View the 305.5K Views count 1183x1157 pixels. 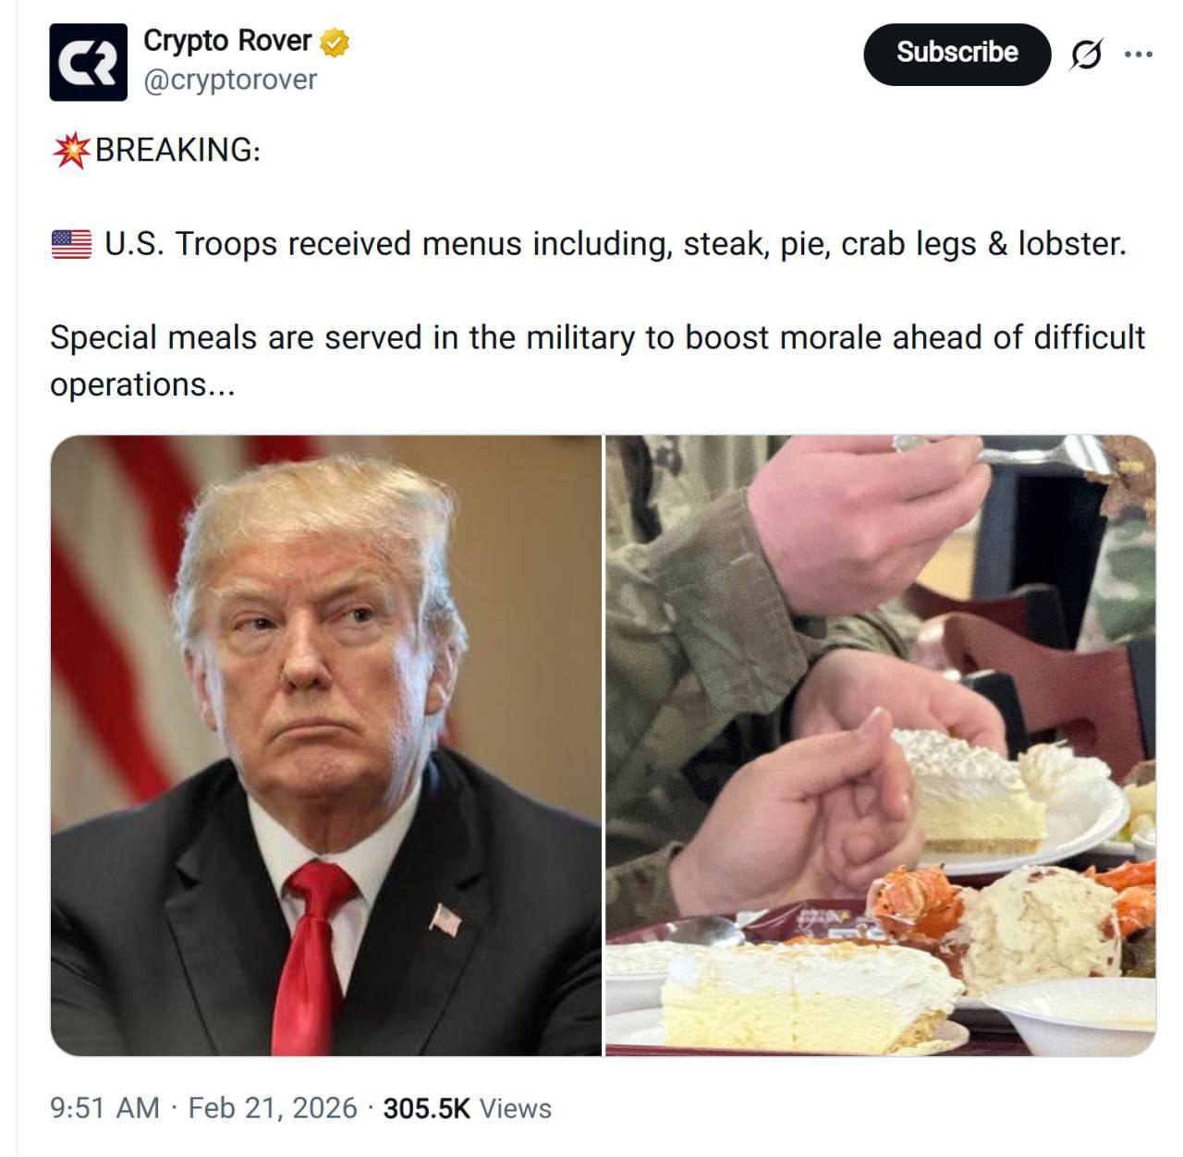click(468, 1108)
